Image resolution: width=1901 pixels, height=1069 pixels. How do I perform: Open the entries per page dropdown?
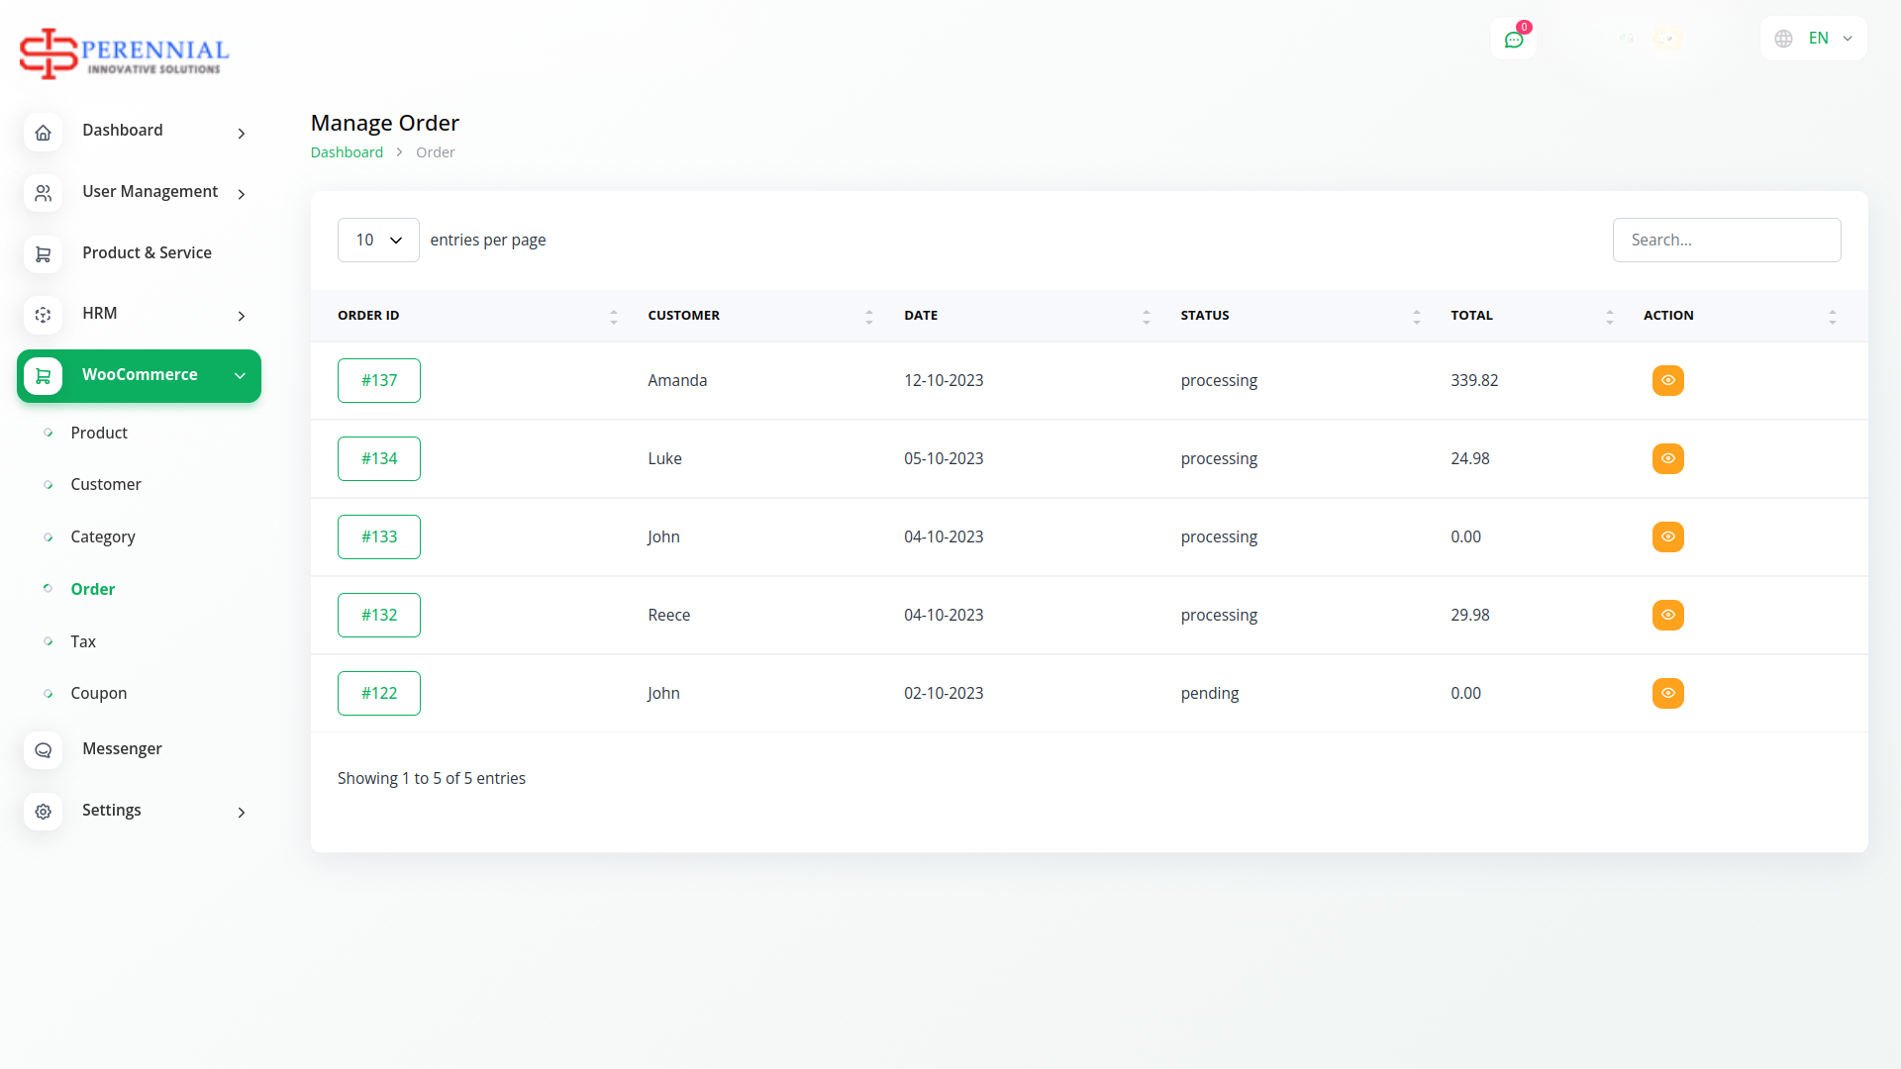(378, 240)
